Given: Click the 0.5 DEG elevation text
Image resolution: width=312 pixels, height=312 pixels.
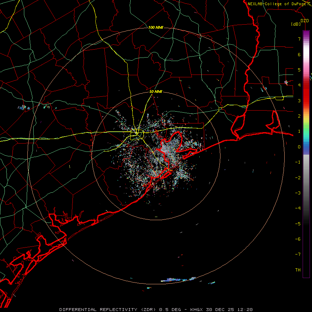Looking at the screenshot, I should 170,310.
